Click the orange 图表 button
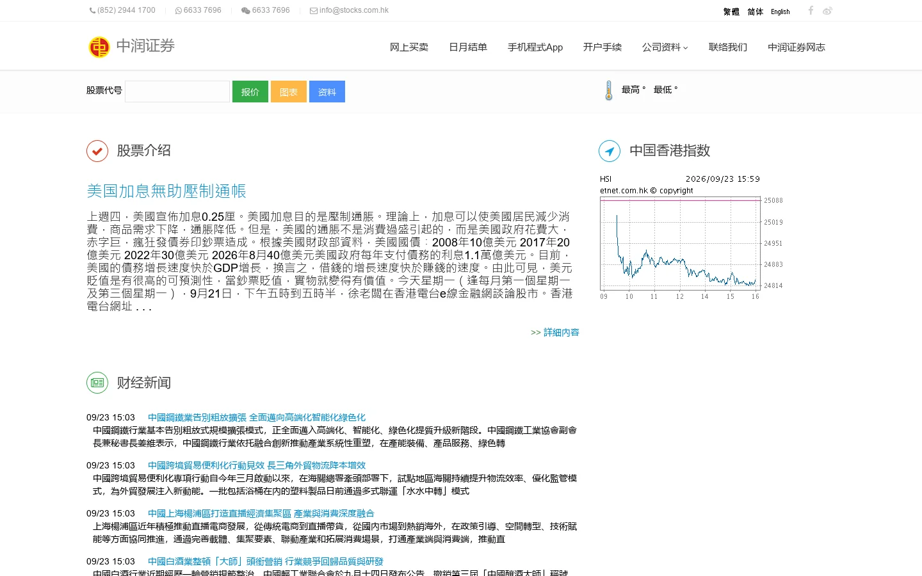The image size is (922, 576). pos(289,92)
